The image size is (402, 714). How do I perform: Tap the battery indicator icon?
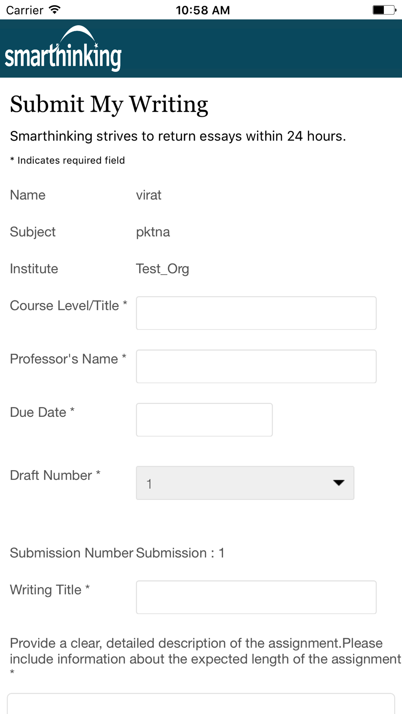pyautogui.click(x=384, y=10)
